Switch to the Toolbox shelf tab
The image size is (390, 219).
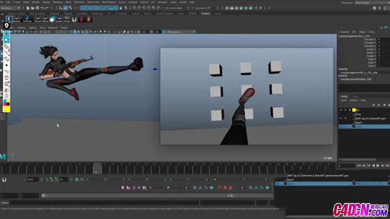(206, 13)
